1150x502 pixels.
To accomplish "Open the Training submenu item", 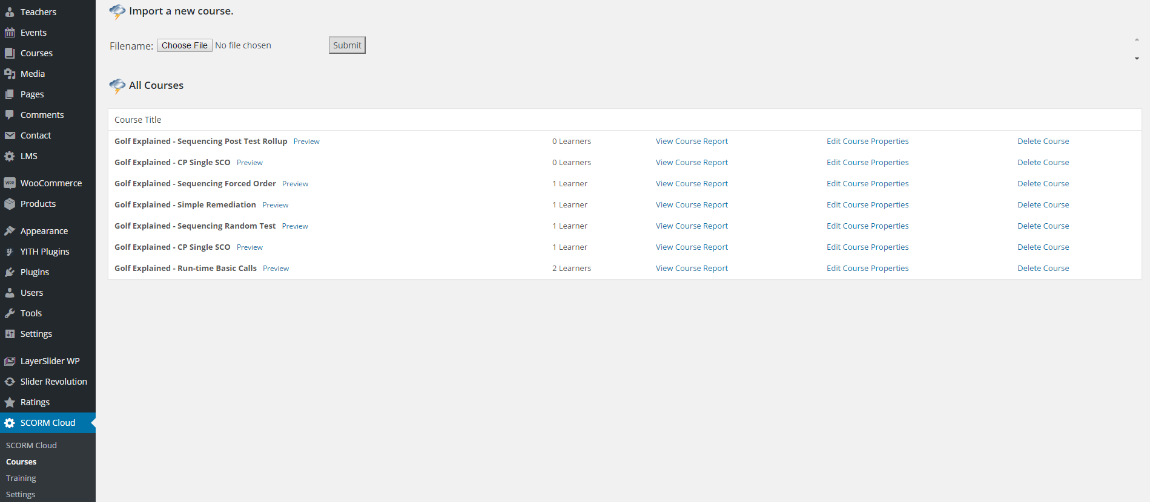I will 21,478.
